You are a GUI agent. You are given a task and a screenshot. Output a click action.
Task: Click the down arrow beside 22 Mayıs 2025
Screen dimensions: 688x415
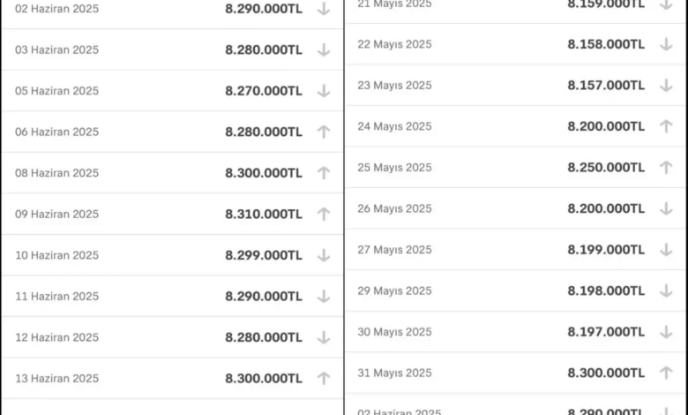(x=666, y=44)
